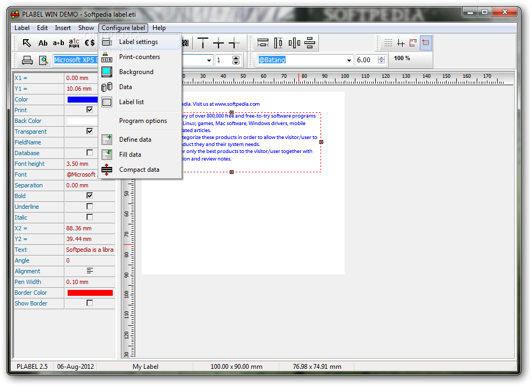Toggle the crosshair guides icon
The height and width of the screenshot is (386, 532).
tap(401, 43)
